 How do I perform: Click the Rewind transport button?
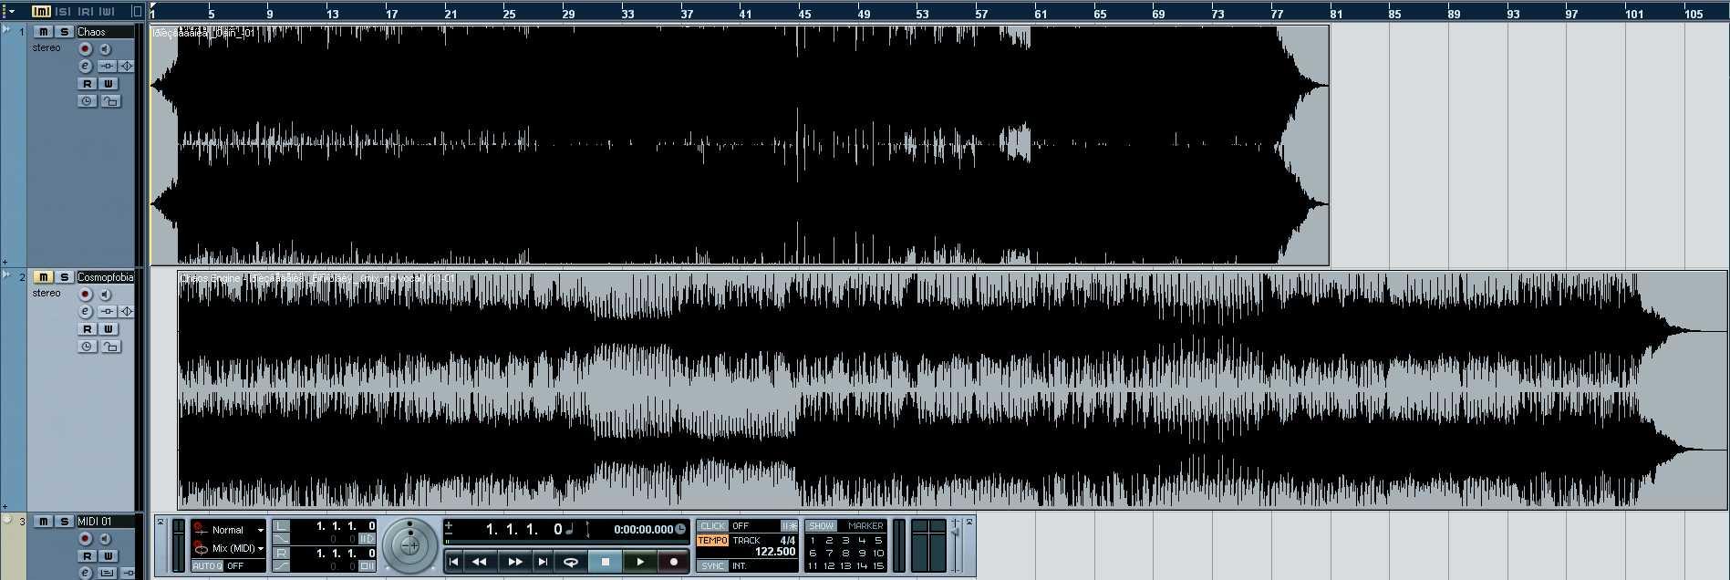pyautogui.click(x=480, y=562)
